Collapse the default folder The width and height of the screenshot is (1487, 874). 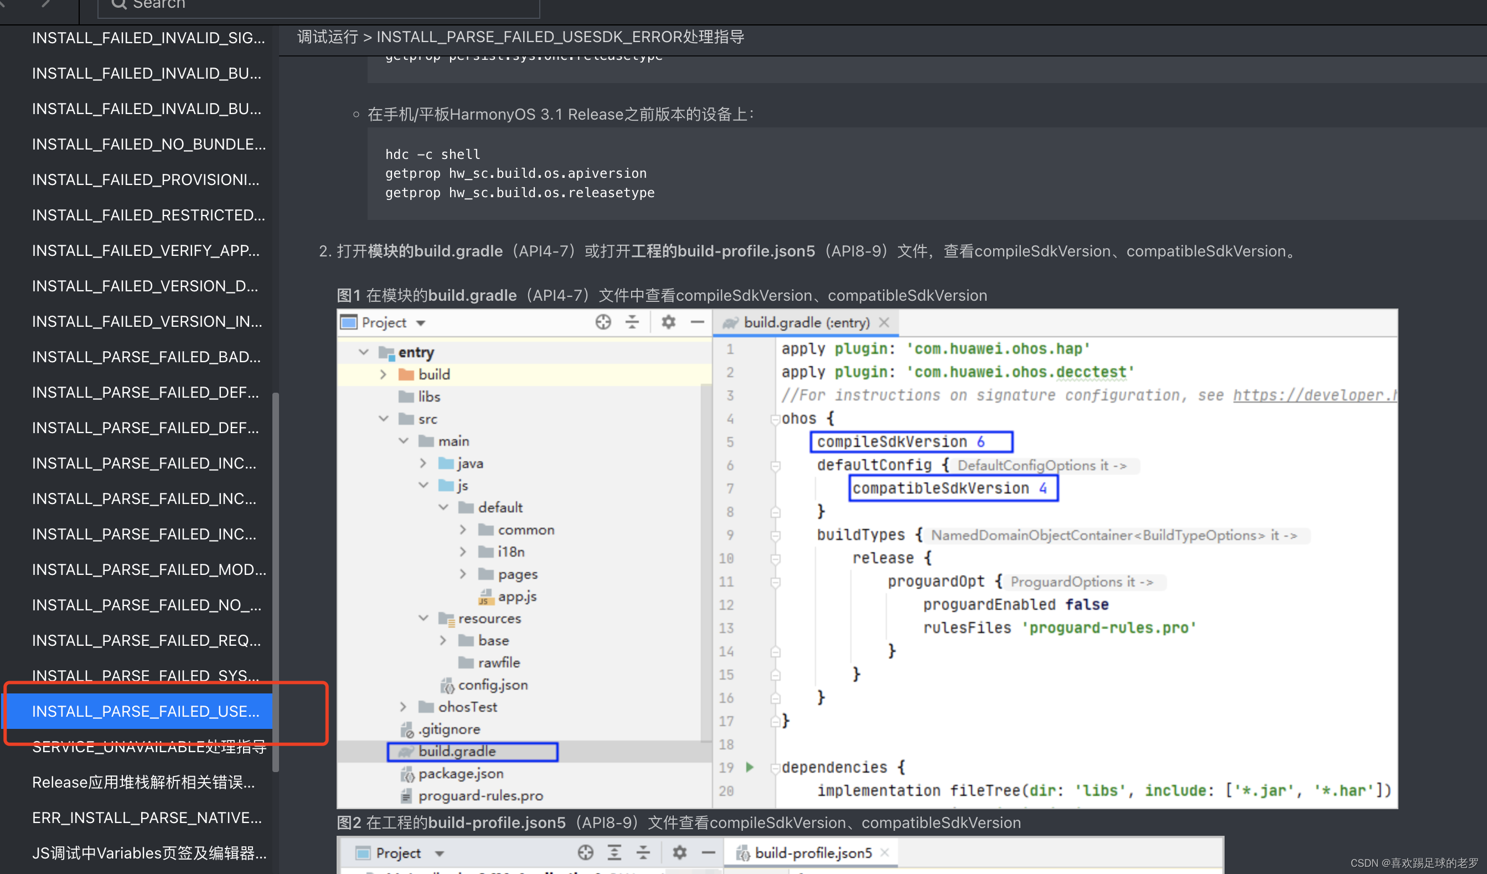(443, 507)
